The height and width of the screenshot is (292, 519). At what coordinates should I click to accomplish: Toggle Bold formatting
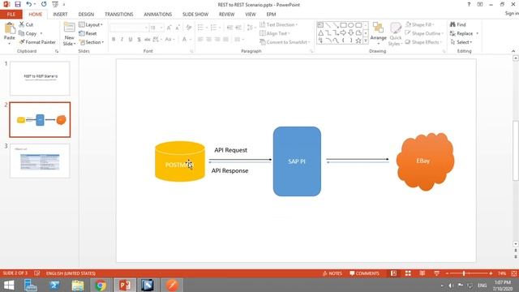click(x=114, y=40)
